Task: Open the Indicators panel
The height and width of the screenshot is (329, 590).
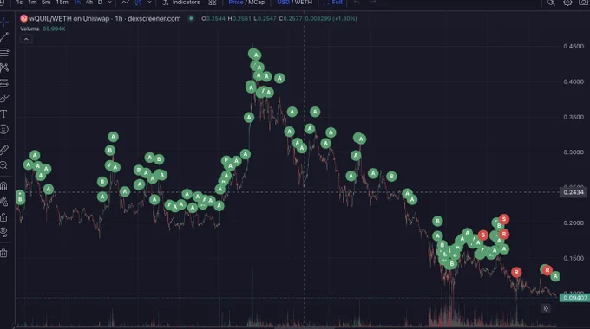Action: 181,3
